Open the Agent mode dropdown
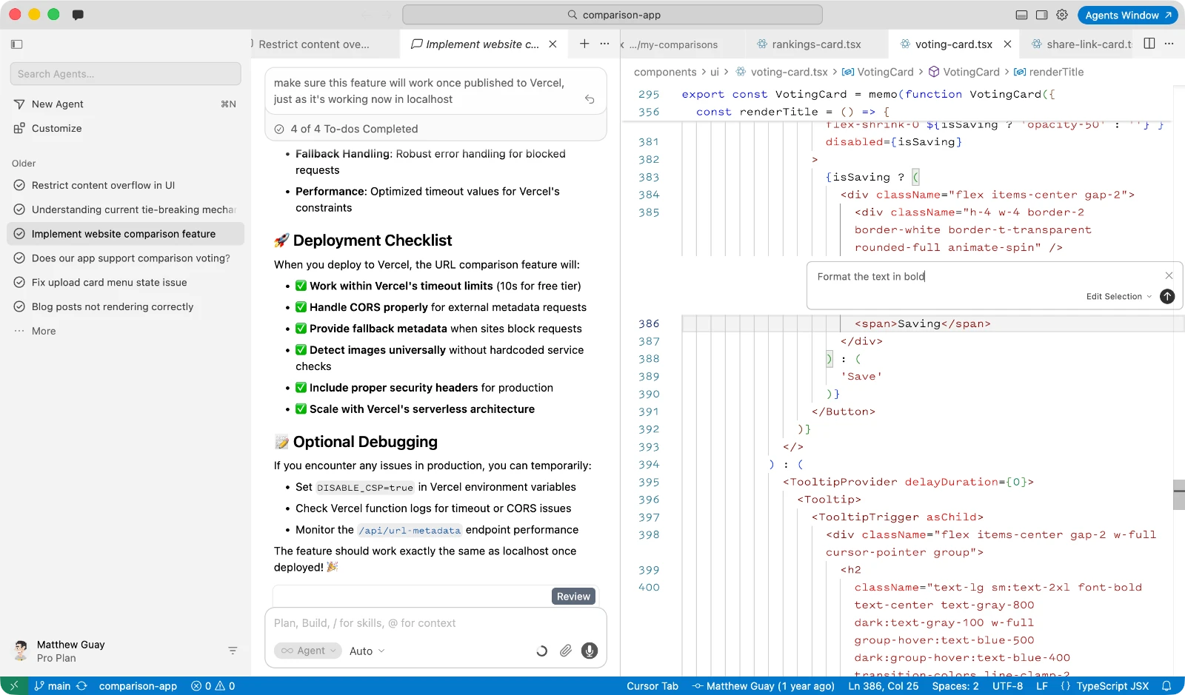Screen dimensions: 1185x695 pyautogui.click(x=307, y=651)
